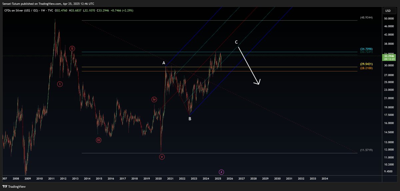This screenshot has height=191, width=400.
Task: Open the purple lightning event marker
Action: point(221,172)
